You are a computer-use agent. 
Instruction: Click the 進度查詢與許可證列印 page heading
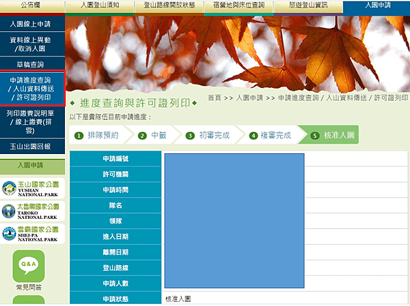135,103
